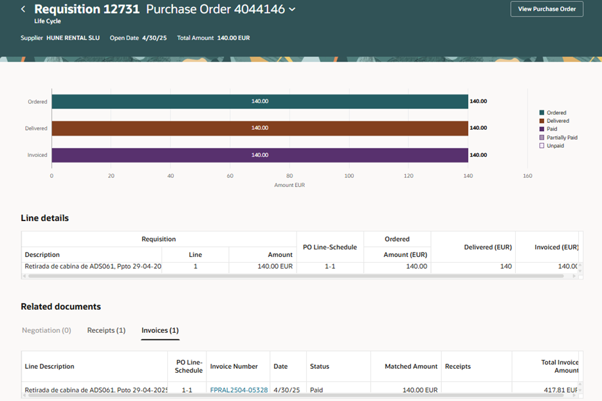The width and height of the screenshot is (602, 401).
Task: Toggle the Ordered legend swatch
Action: click(x=542, y=112)
